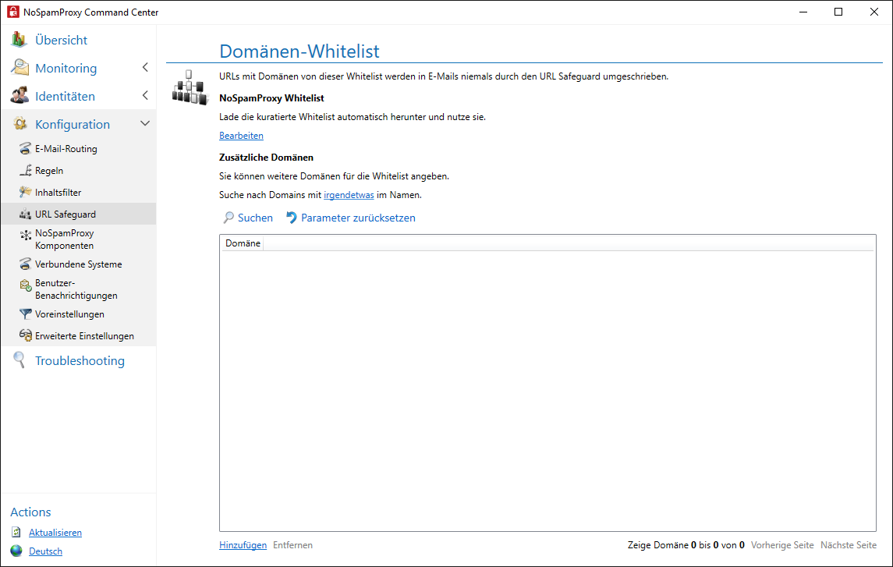This screenshot has height=567, width=893.
Task: Click the Troubleshooting magnifier icon
Action: [19, 360]
